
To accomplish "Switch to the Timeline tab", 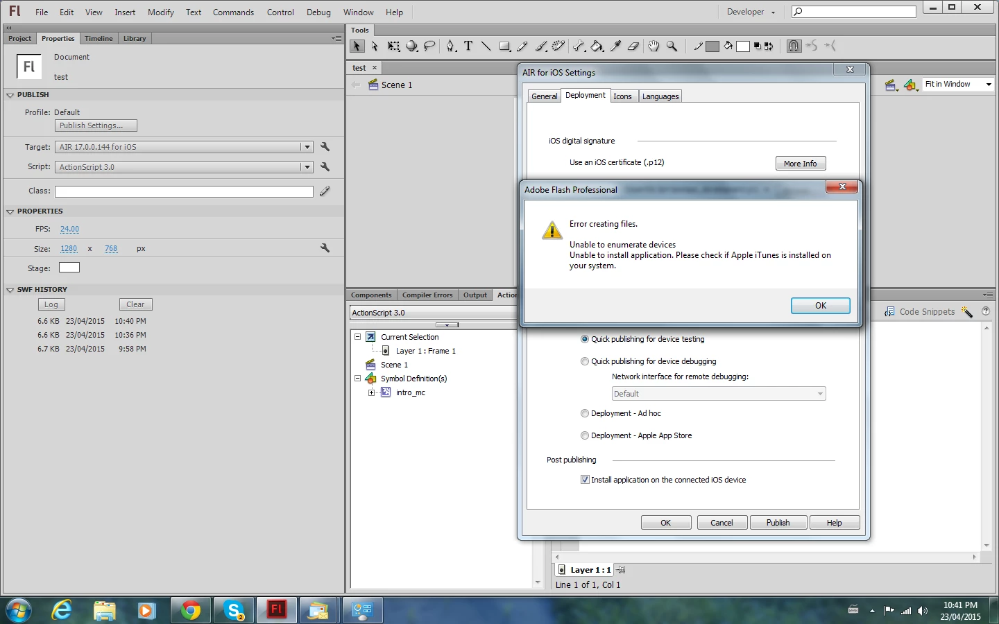I will tap(99, 38).
